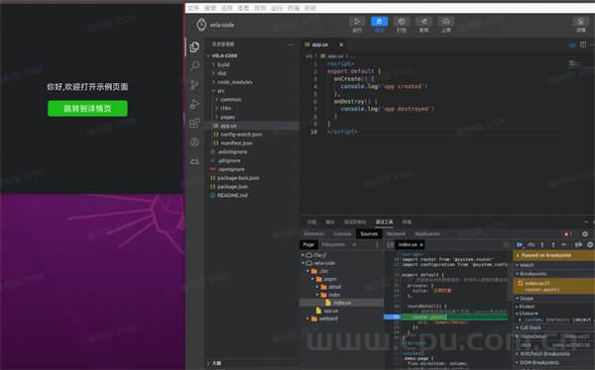Resume script execution in debugger

pyautogui.click(x=520, y=245)
